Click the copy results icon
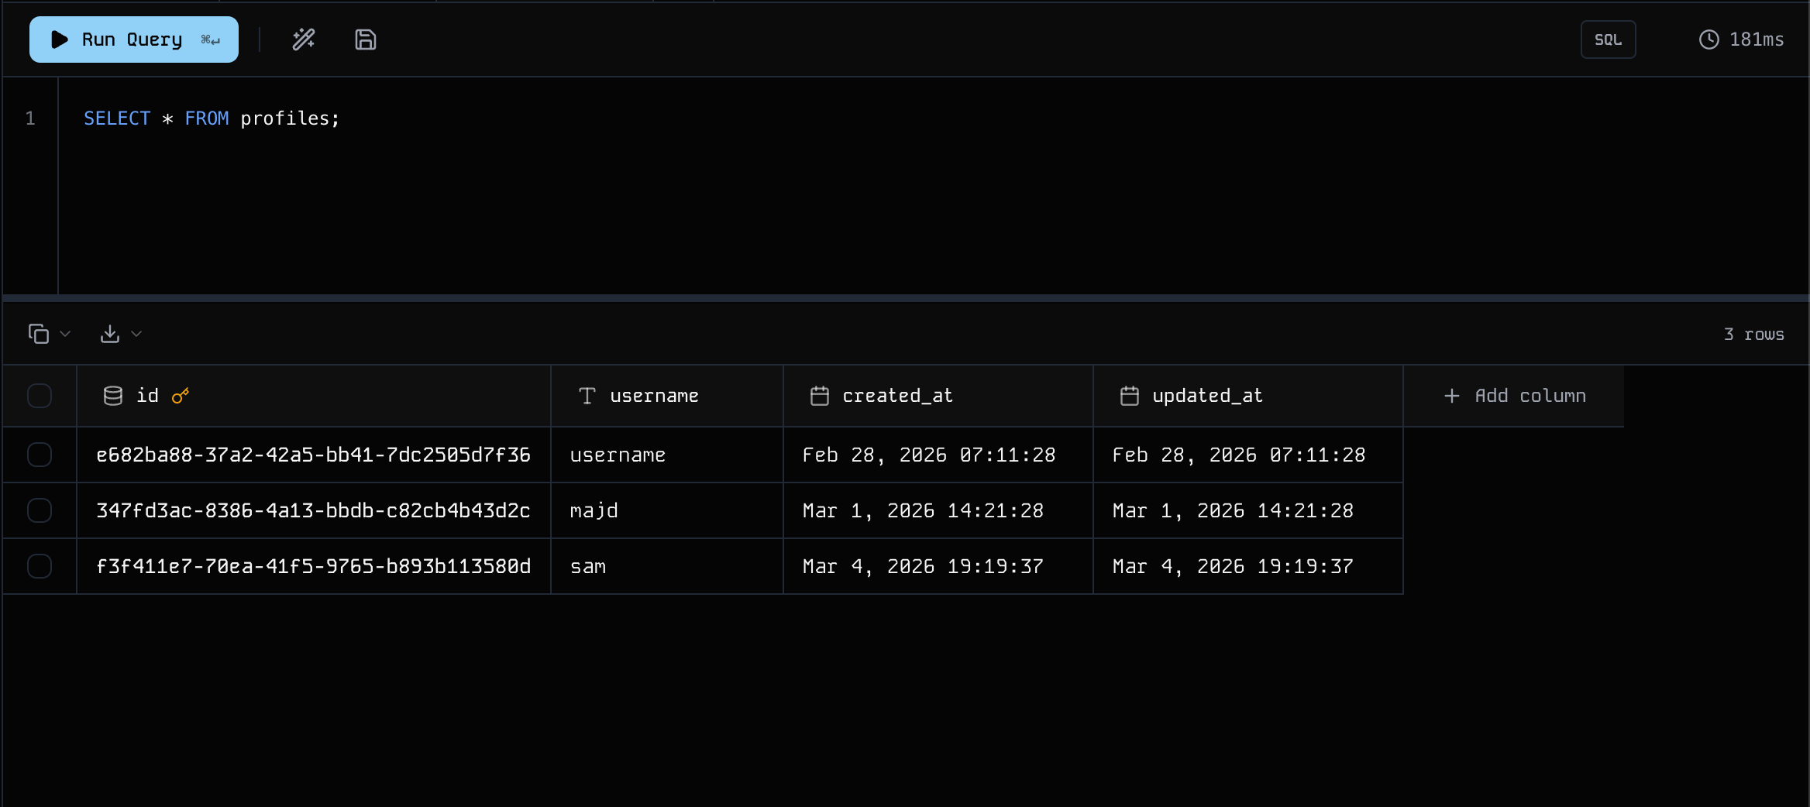The image size is (1810, 807). click(x=37, y=333)
